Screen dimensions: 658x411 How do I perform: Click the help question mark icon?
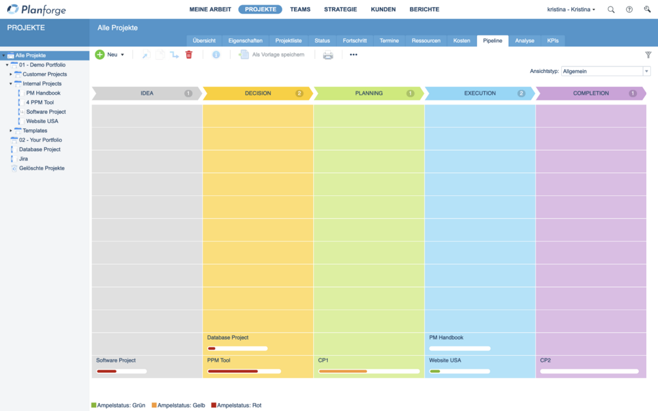pos(629,10)
